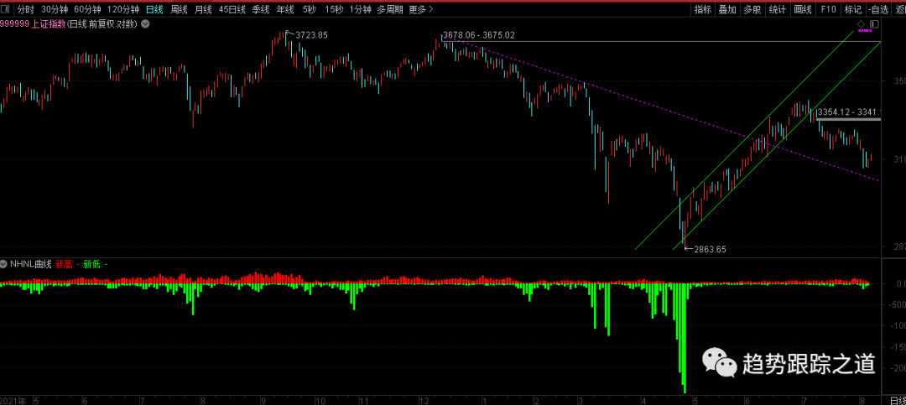Click the panel layout icon at top-left
This screenshot has width=906, height=405.
pyautogui.click(x=7, y=9)
